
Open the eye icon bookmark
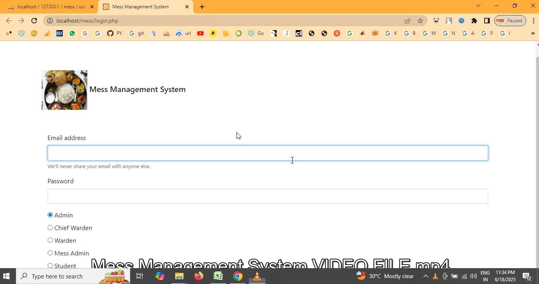point(375,33)
